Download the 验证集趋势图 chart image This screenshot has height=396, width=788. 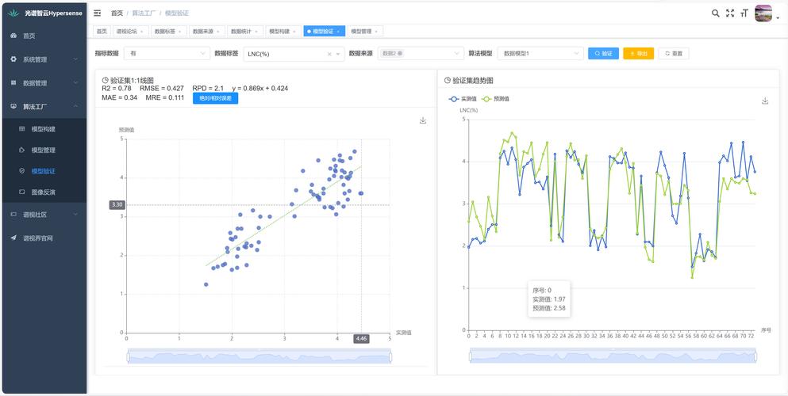tap(765, 101)
